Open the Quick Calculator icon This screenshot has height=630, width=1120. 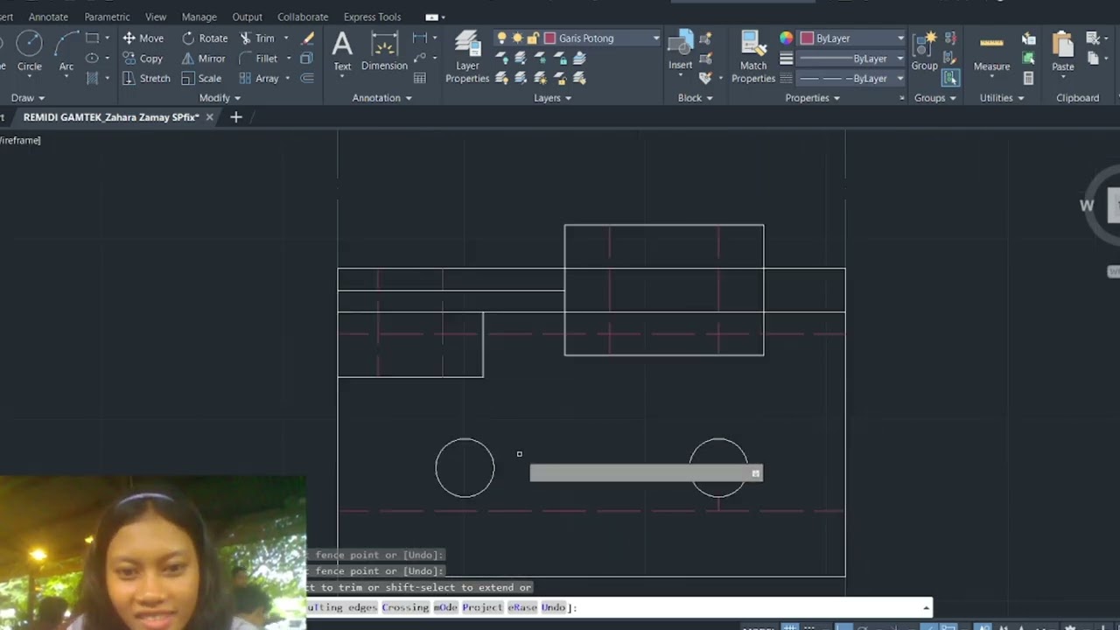click(x=1029, y=79)
